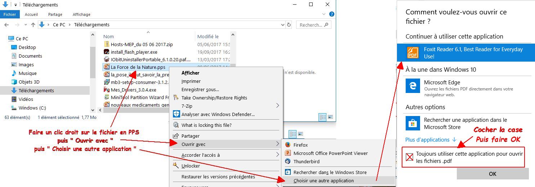Open the address bar history dropdown
The height and width of the screenshot is (187, 535).
[x=282, y=25]
